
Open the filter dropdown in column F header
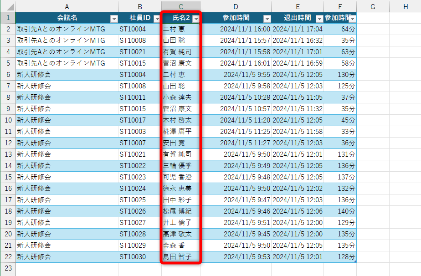353,19
